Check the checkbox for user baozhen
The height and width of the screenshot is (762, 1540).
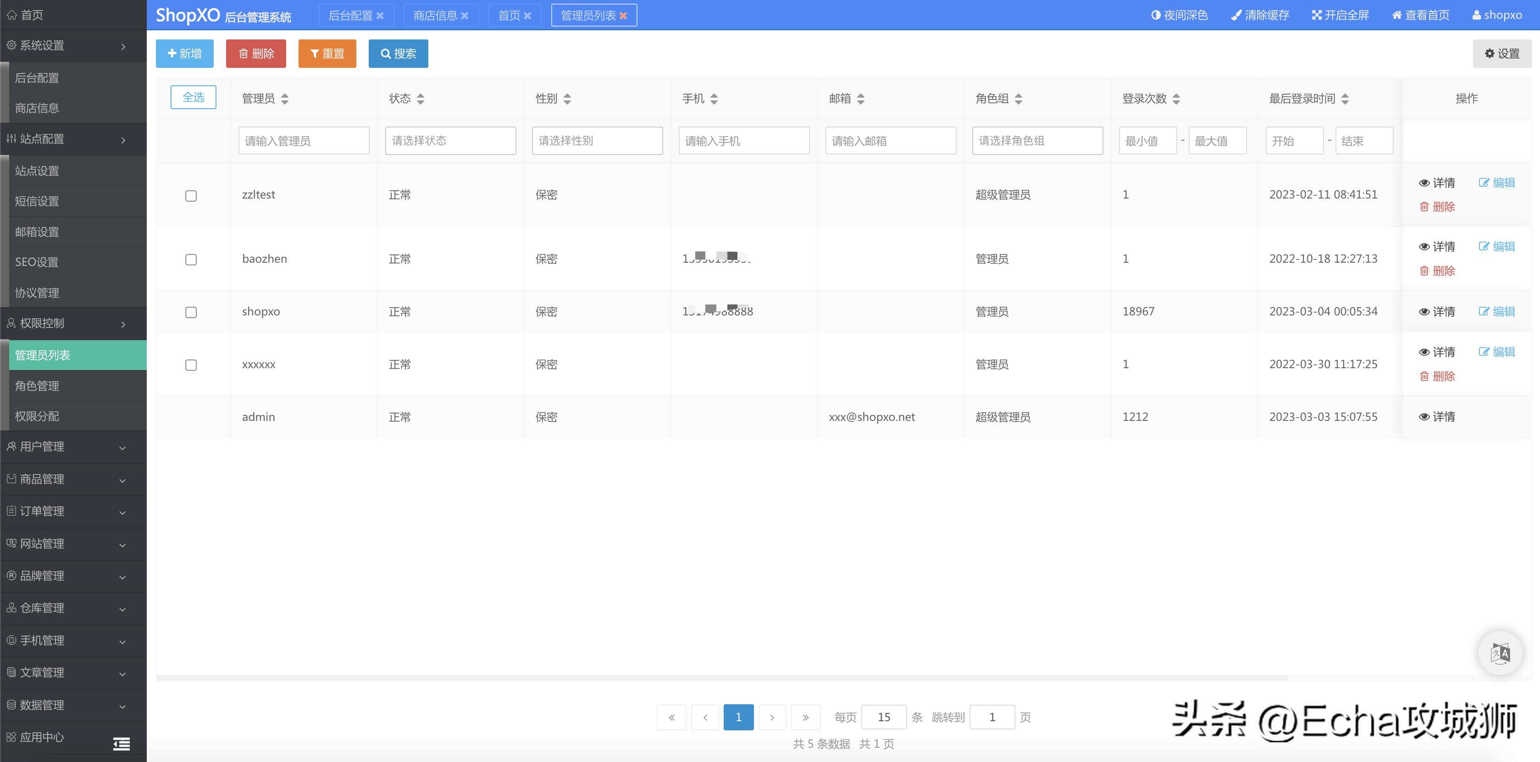(x=191, y=260)
